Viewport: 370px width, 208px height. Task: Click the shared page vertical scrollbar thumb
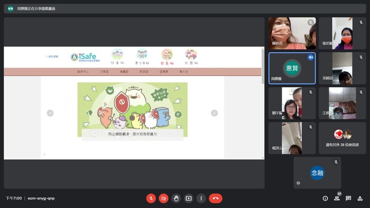[x=263, y=67]
